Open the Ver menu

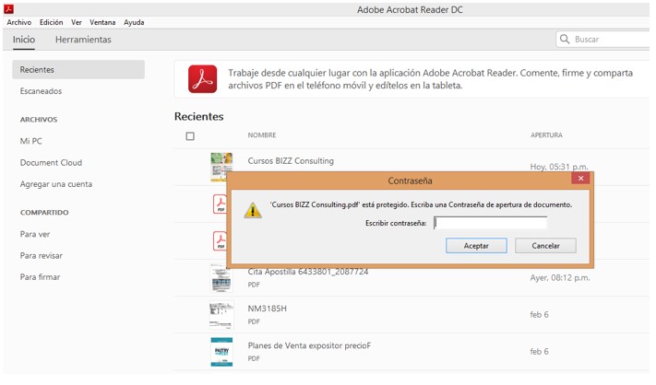[77, 22]
